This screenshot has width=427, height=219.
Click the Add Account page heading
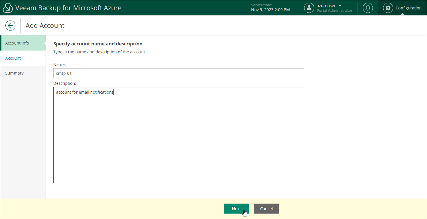(45, 26)
